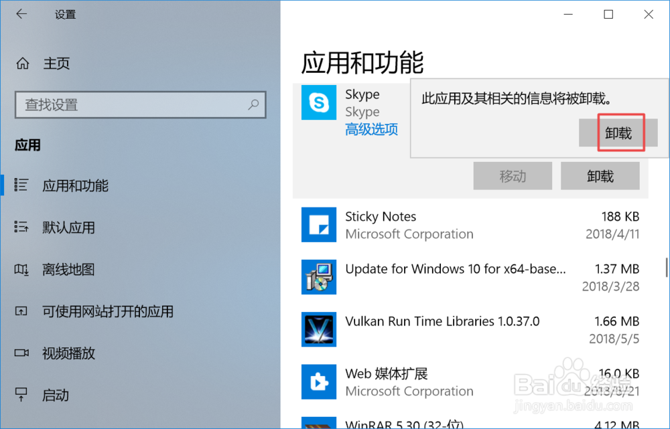This screenshot has width=670, height=429.
Task: Select the 可使用网站打开的应用 icon
Action: [x=21, y=311]
